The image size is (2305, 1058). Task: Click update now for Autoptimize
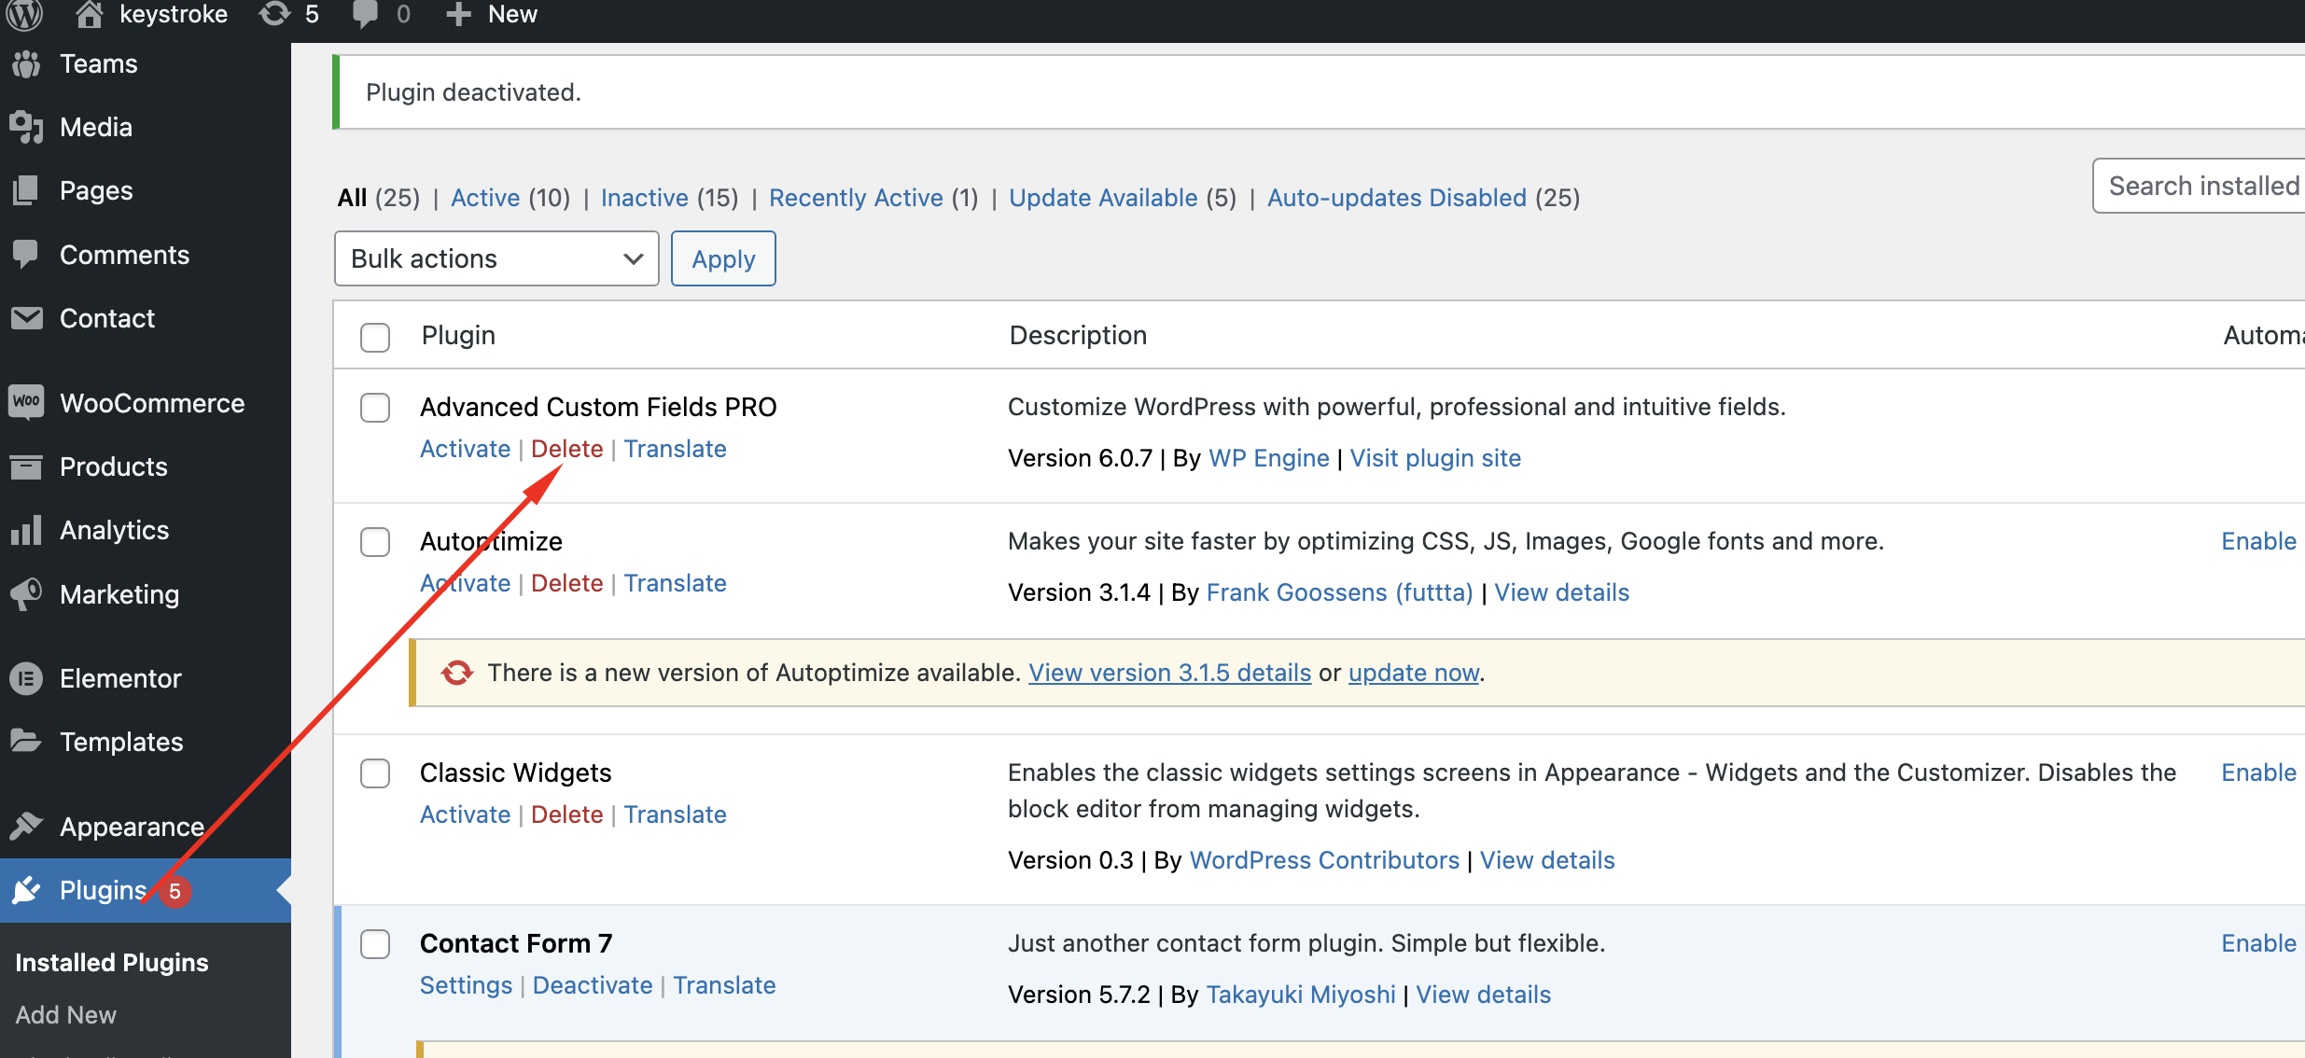point(1414,673)
